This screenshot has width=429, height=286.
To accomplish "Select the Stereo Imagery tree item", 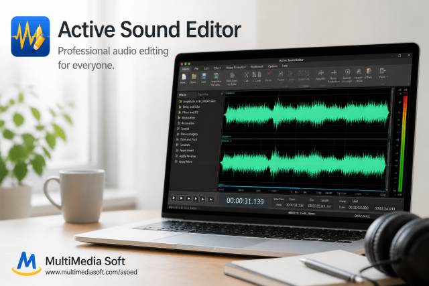I will (x=189, y=134).
